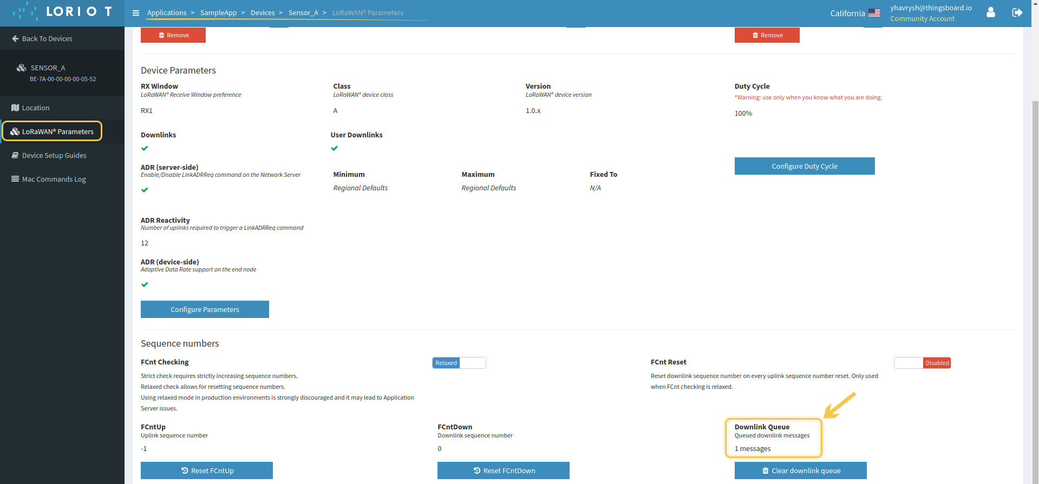Click the Location map icon

coord(15,108)
